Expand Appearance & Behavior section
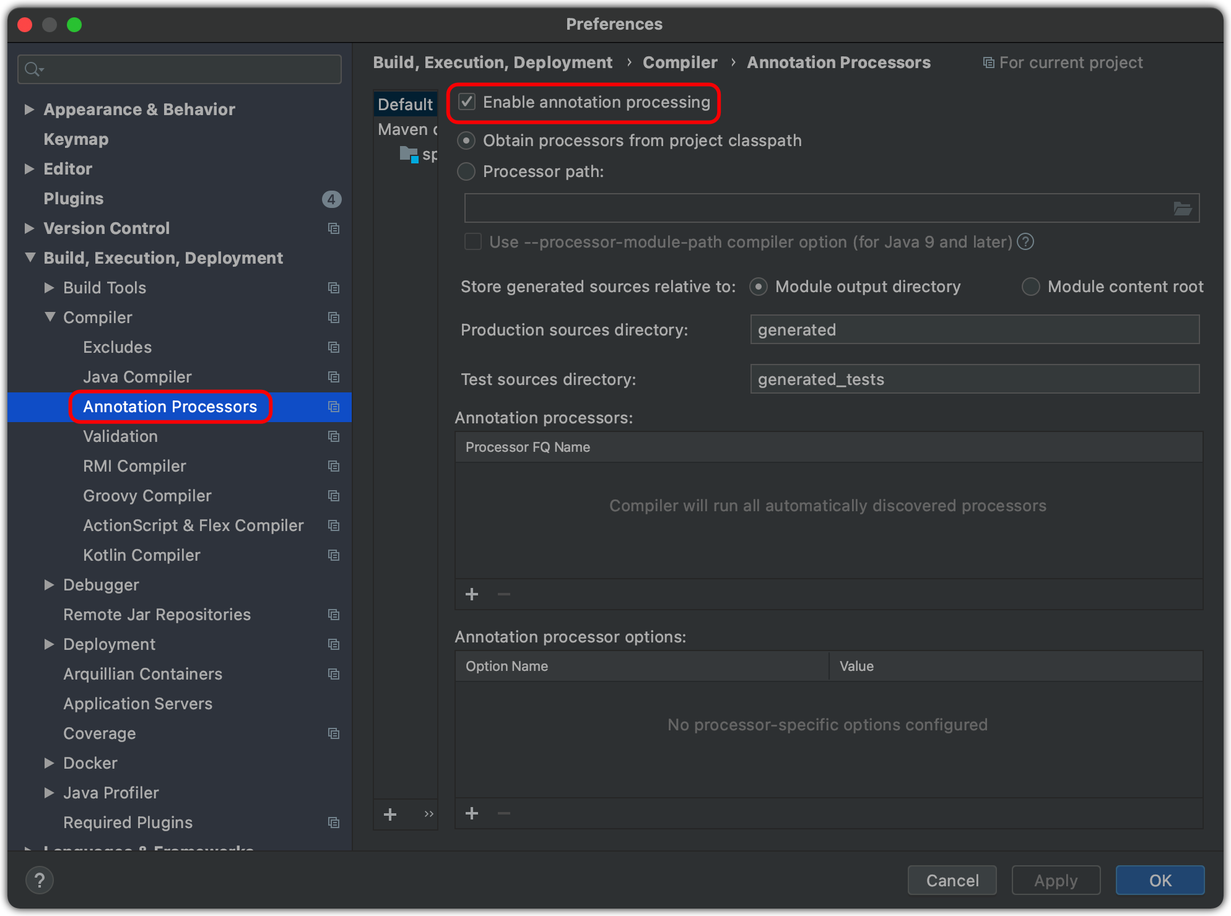 (x=28, y=110)
